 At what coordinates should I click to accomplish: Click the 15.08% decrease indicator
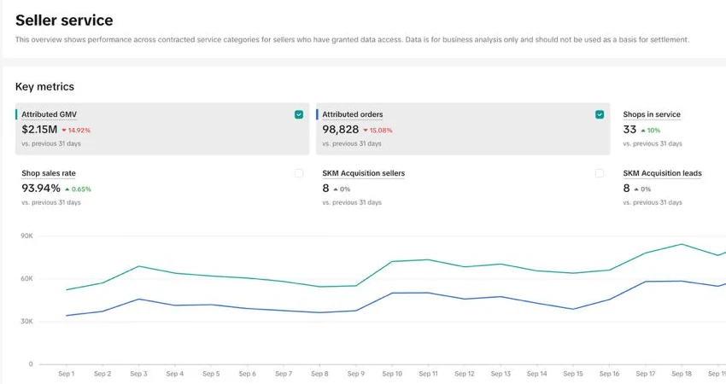pos(378,131)
